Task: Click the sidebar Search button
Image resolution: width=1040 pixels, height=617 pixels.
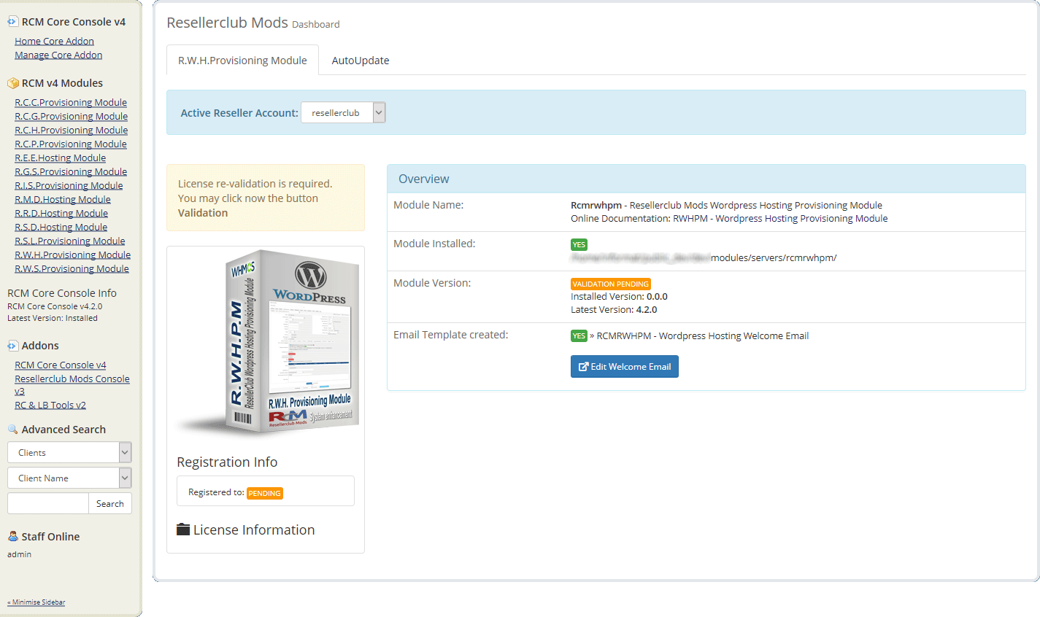Action: pyautogui.click(x=110, y=503)
